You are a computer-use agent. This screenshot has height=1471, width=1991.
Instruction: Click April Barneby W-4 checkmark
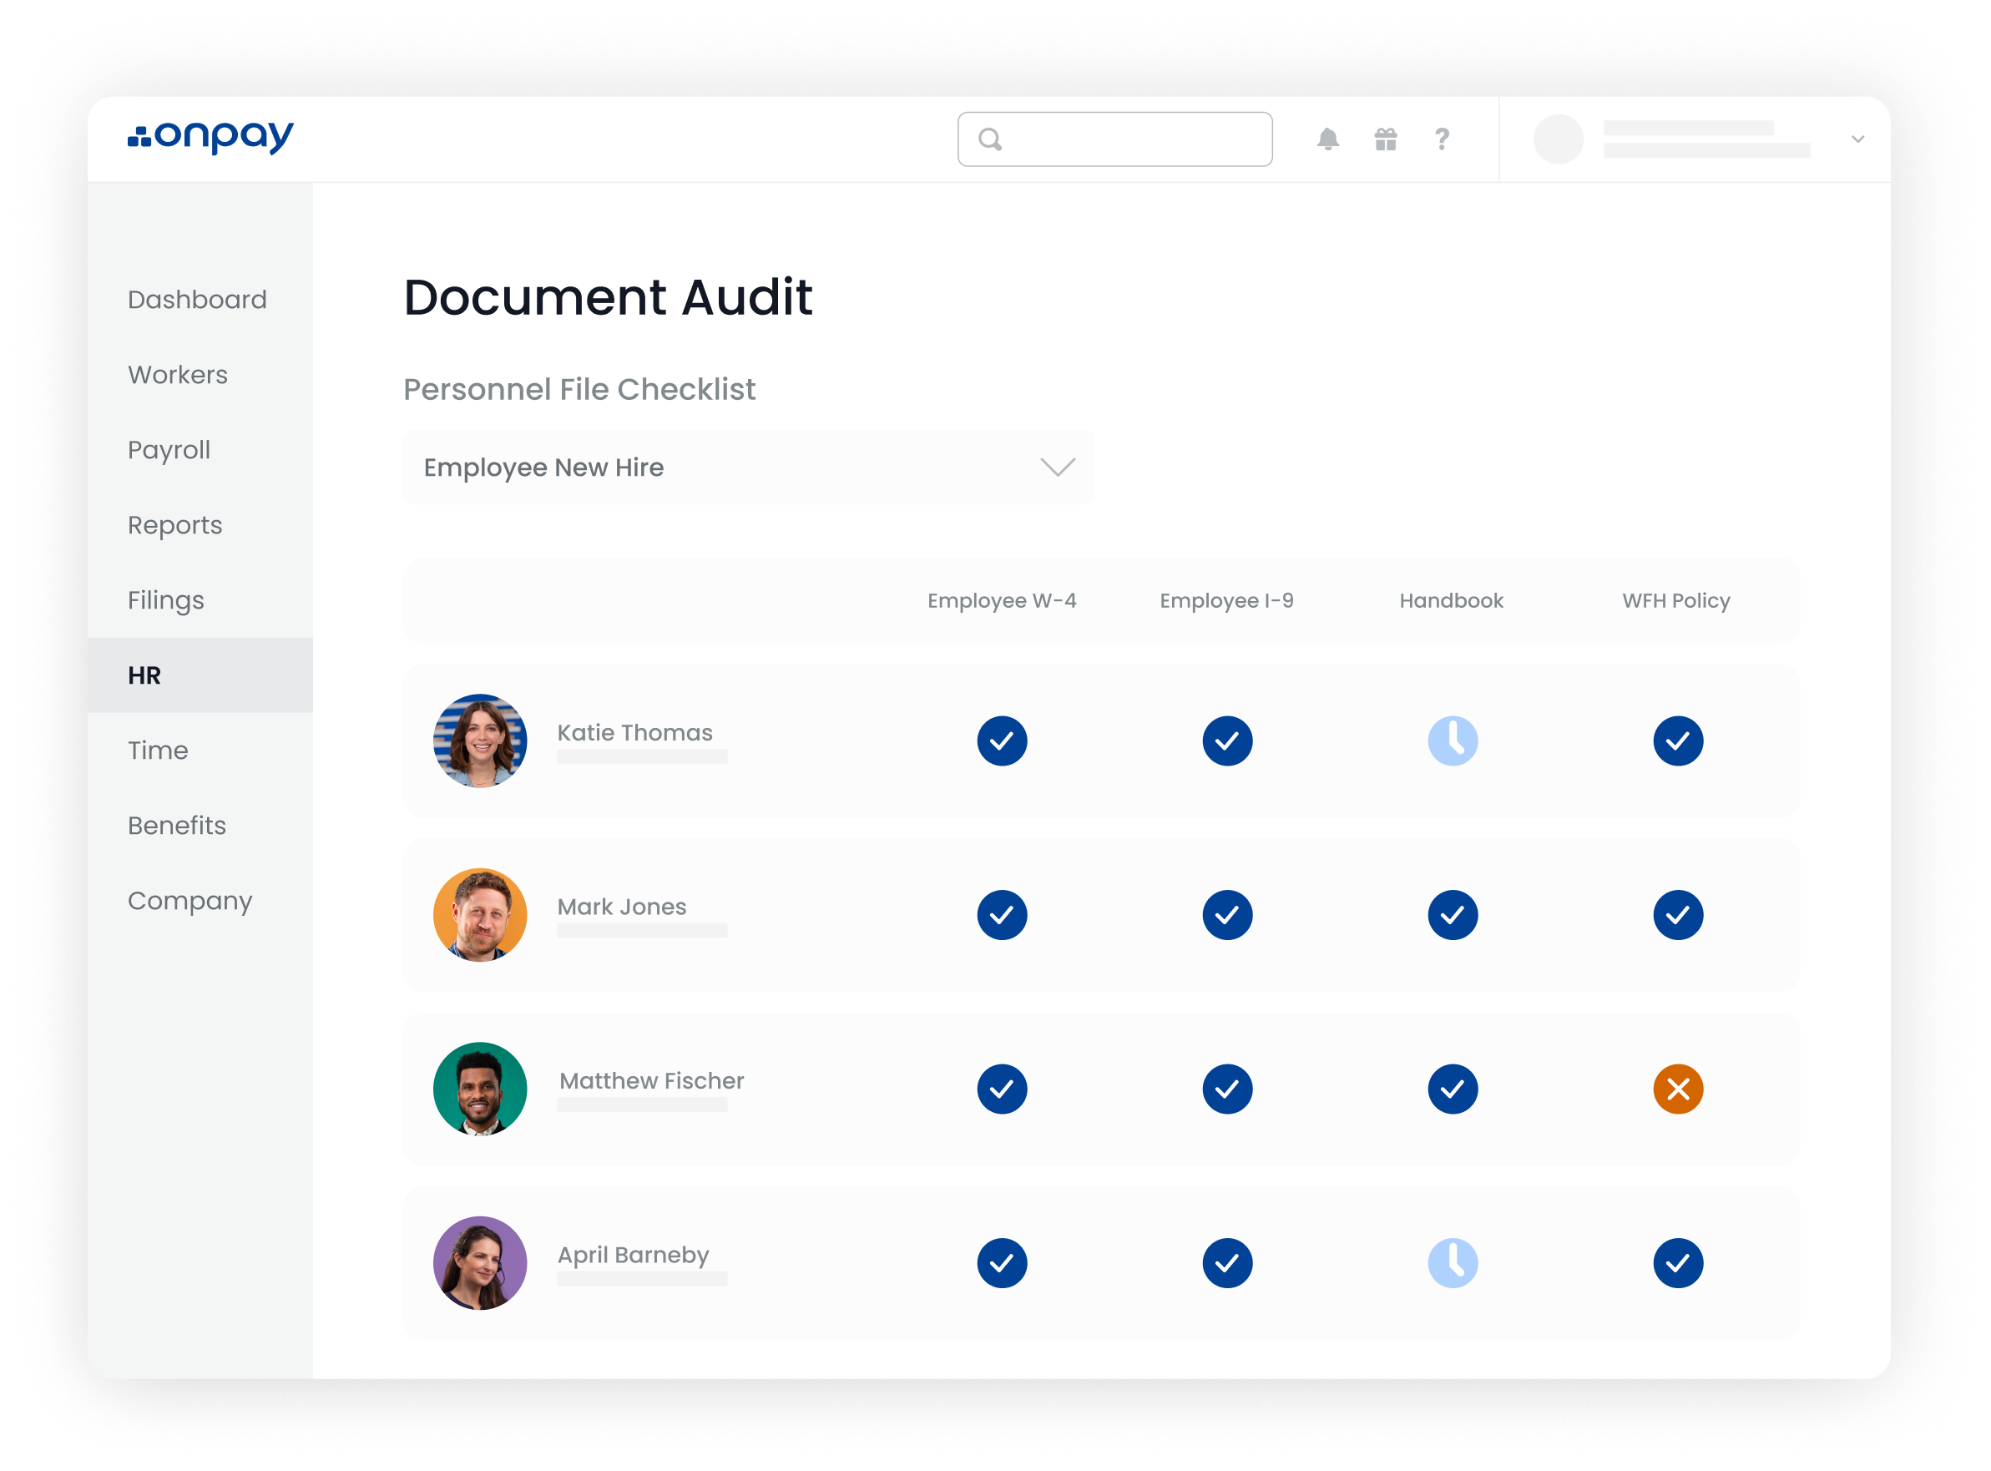pyautogui.click(x=1002, y=1262)
